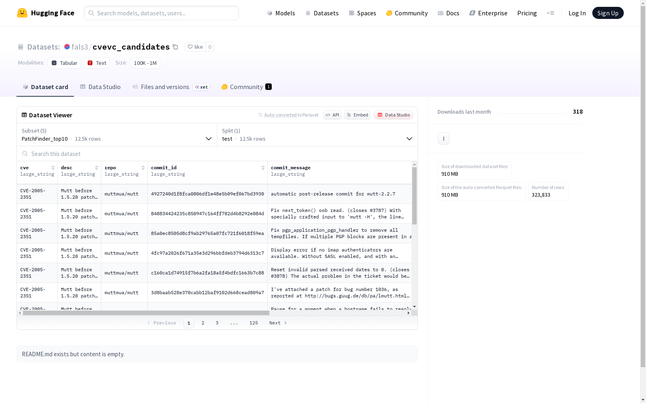
Task: Jump to page 3 of the table
Action: pyautogui.click(x=217, y=323)
